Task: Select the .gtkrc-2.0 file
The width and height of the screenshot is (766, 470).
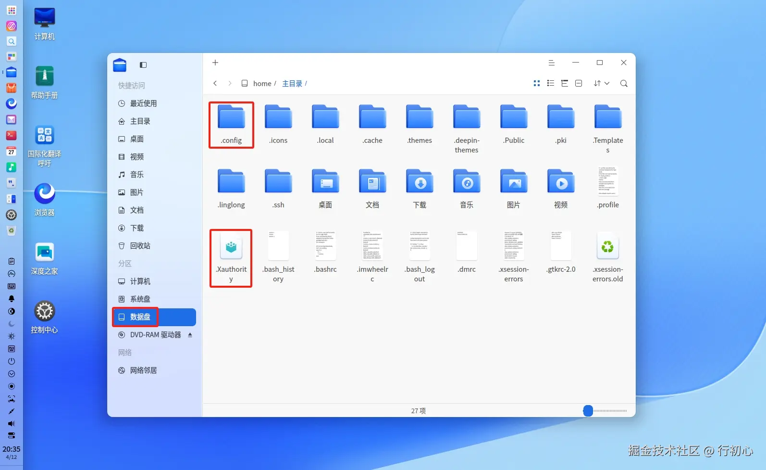Action: (x=561, y=253)
